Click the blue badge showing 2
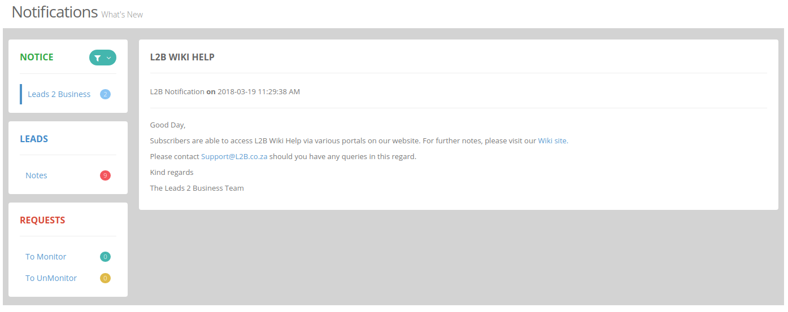This screenshot has height=312, width=788. pyautogui.click(x=105, y=94)
